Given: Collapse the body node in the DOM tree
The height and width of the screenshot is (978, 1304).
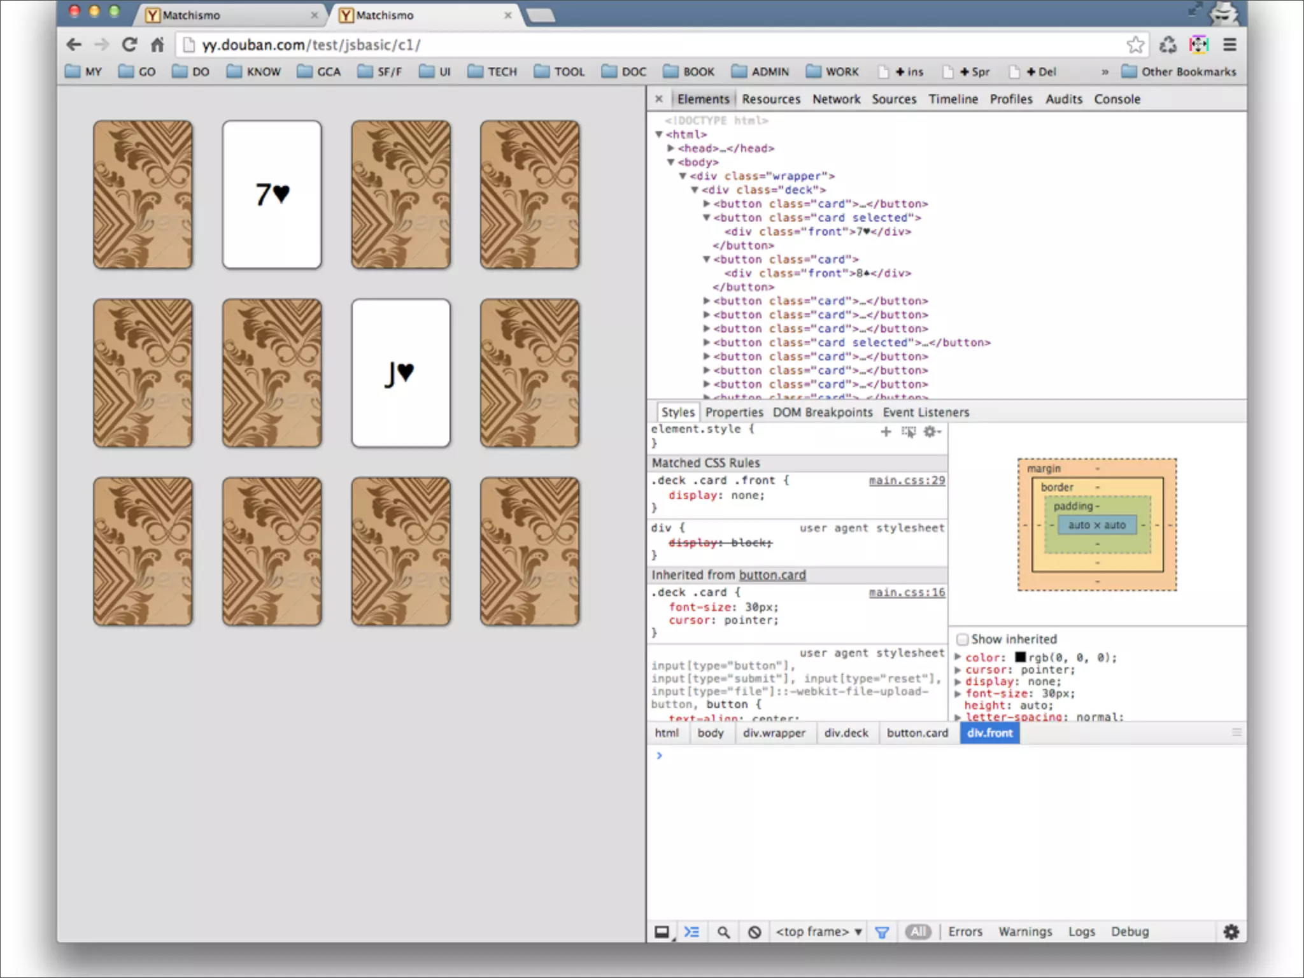Looking at the screenshot, I should point(671,162).
